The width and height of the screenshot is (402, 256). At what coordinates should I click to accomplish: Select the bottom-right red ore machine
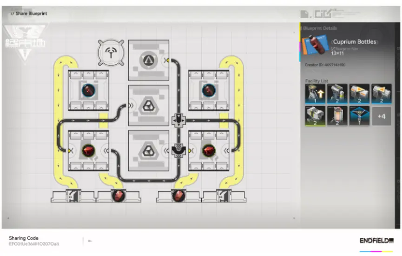pos(208,151)
